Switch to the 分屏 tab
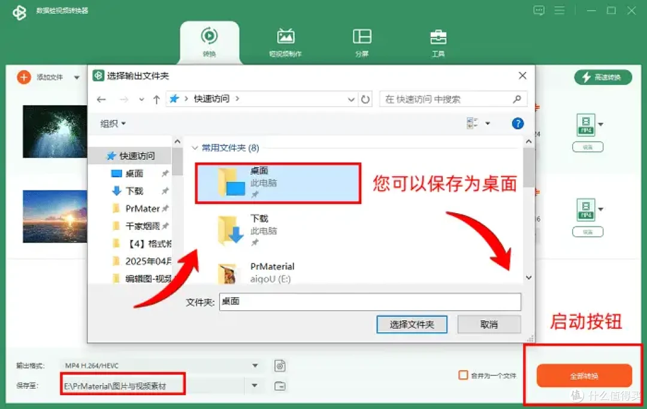The image size is (647, 409). coord(362,43)
